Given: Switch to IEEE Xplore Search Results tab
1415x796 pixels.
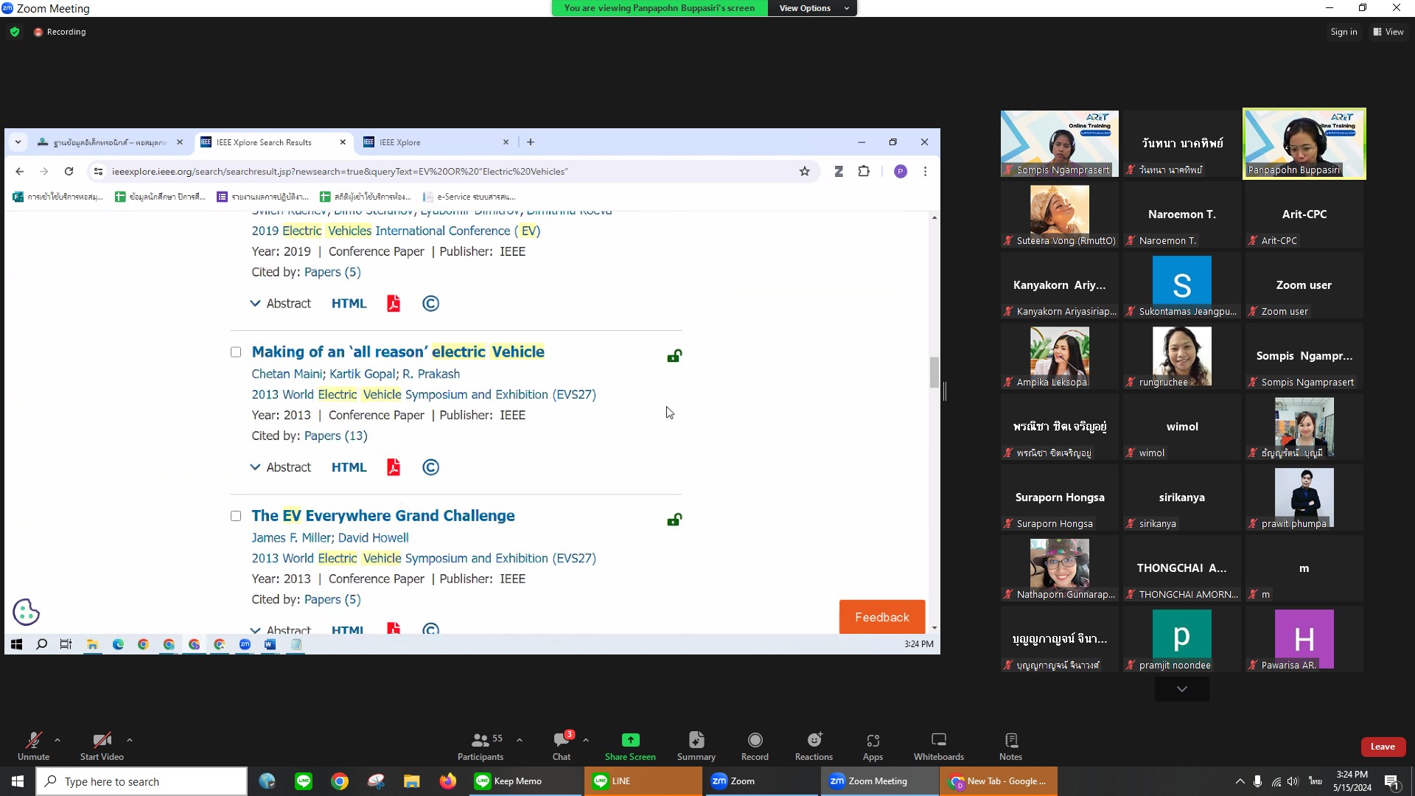Looking at the screenshot, I should 273,142.
